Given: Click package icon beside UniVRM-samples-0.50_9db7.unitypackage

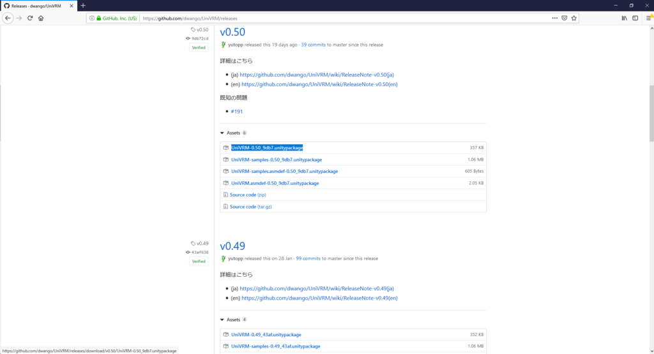Looking at the screenshot, I should point(225,159).
